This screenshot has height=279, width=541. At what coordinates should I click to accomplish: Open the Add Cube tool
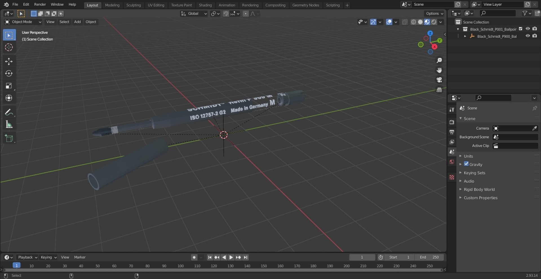(9, 138)
